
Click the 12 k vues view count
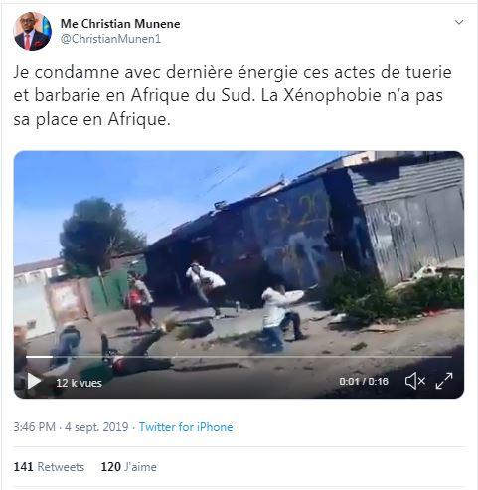point(79,383)
